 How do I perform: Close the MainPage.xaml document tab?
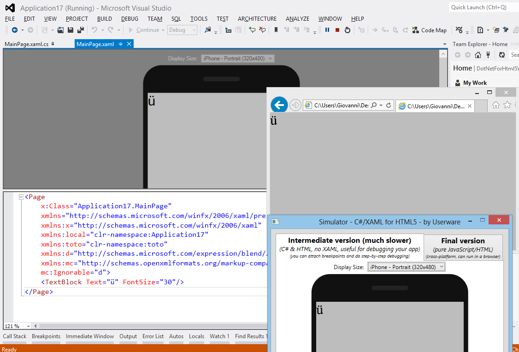(129, 44)
